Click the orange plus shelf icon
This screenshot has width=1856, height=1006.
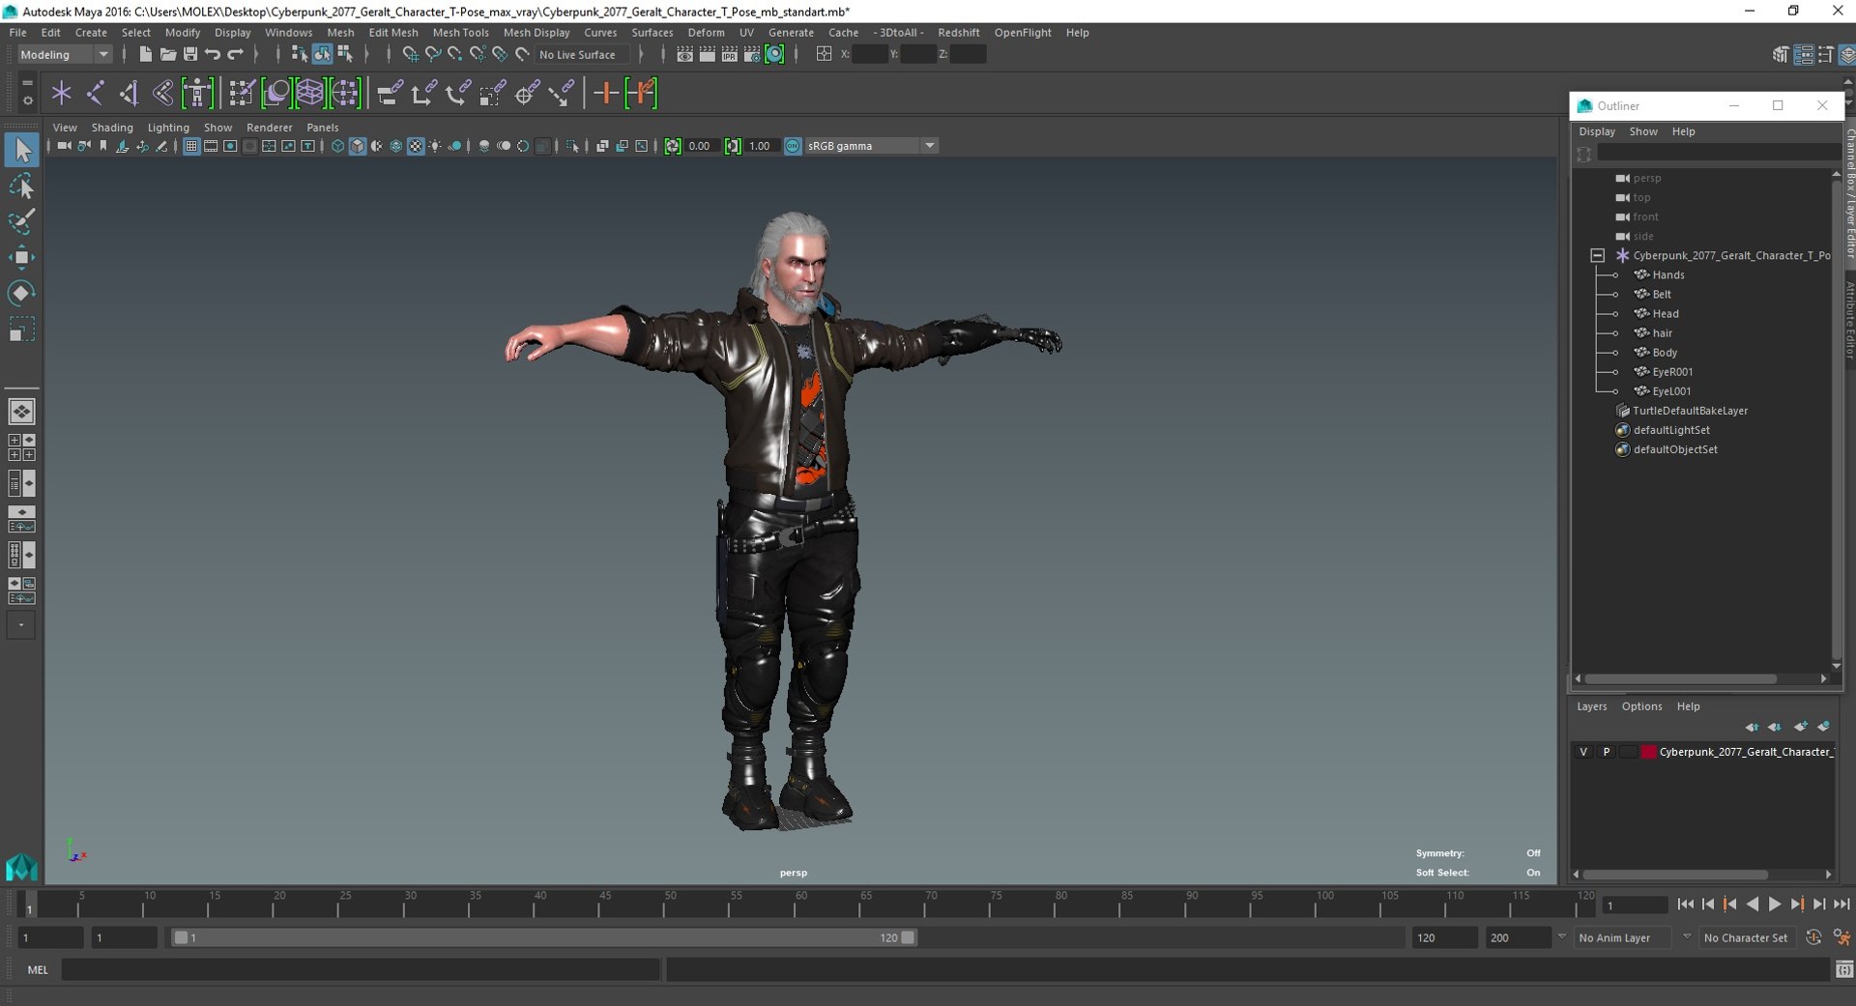coord(606,93)
